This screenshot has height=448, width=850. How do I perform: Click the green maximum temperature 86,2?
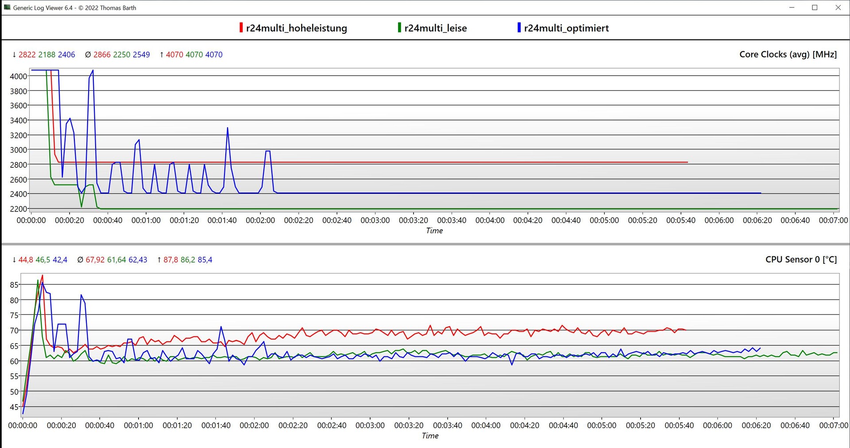[188, 260]
